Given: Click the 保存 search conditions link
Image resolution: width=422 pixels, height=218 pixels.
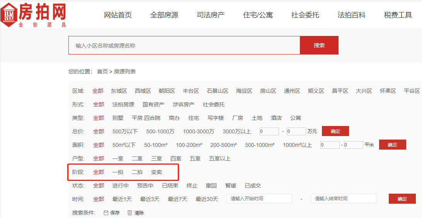Looking at the screenshot, I should [x=115, y=213].
